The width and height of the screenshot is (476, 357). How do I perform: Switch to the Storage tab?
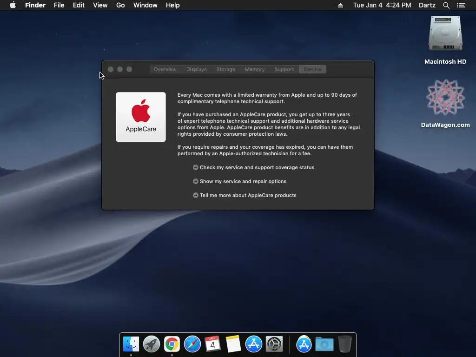point(225,69)
